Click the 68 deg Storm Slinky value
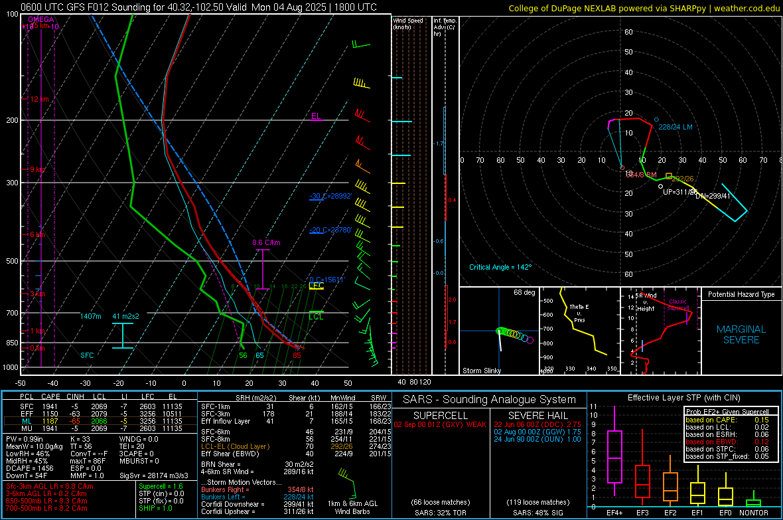This screenshot has height=520, width=783. point(524,292)
